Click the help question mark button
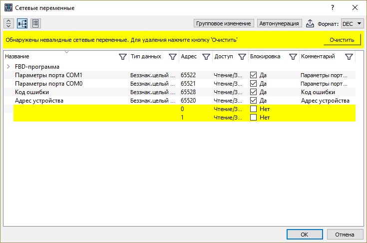Viewport: 367px width, 243px height. click(x=333, y=7)
